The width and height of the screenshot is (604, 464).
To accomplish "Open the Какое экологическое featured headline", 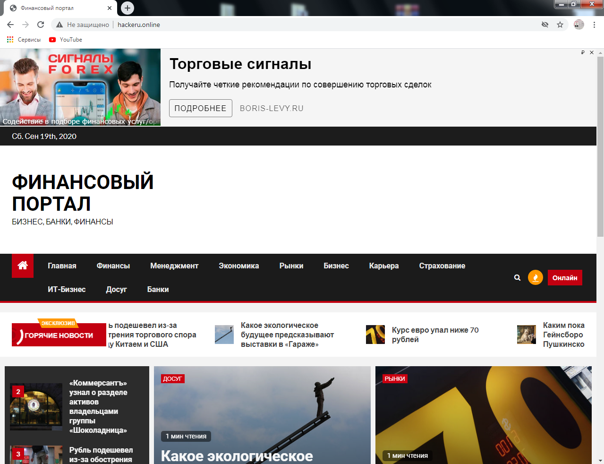I will [237, 455].
